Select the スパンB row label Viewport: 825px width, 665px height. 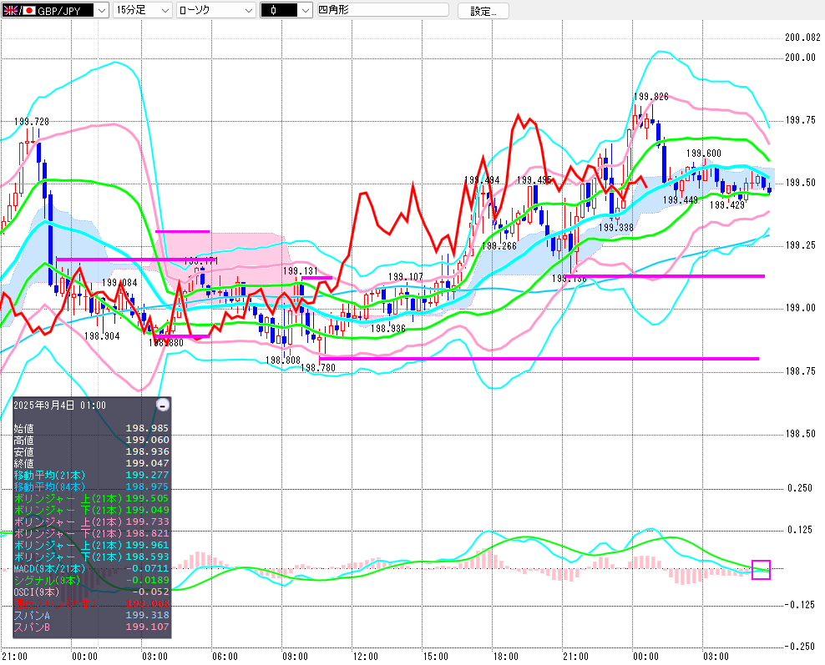click(32, 627)
